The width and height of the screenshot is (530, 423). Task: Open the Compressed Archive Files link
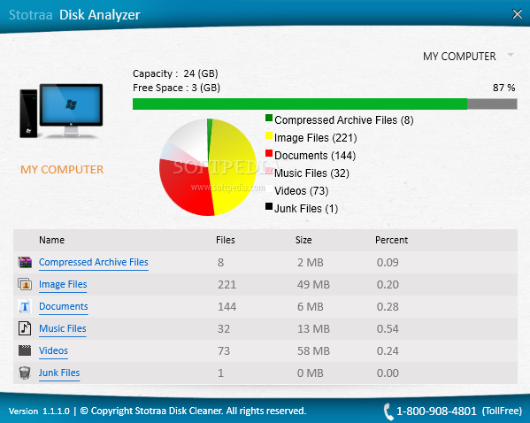(x=94, y=263)
